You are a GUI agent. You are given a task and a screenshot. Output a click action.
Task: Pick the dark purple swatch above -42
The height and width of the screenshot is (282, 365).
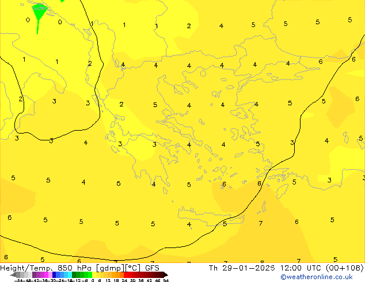pyautogui.click(x=35, y=275)
